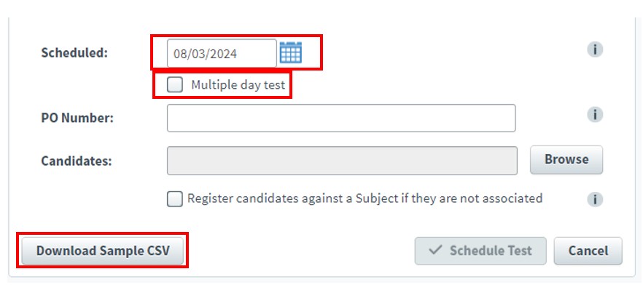The width and height of the screenshot is (643, 285).
Task: Enable the Multiple day test checkbox
Action: 175,85
